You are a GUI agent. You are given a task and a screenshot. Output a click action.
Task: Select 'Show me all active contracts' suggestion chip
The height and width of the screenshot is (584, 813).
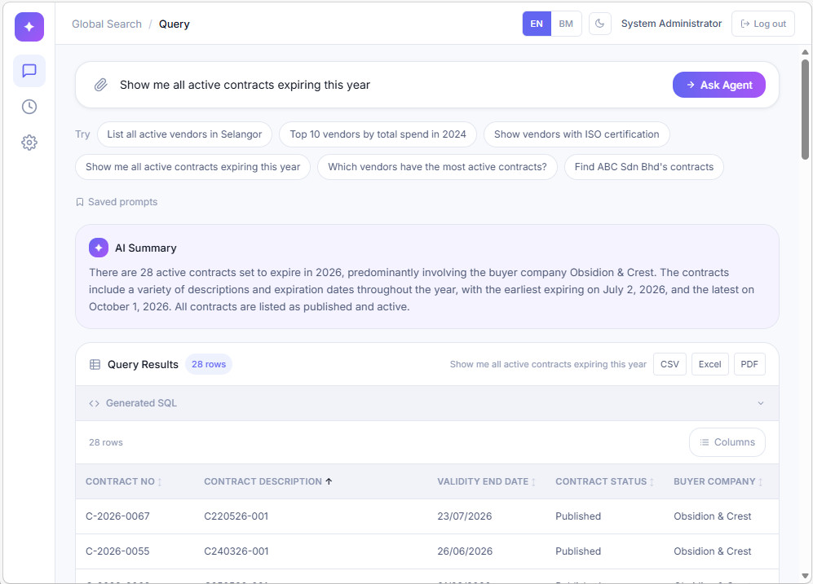tap(193, 167)
